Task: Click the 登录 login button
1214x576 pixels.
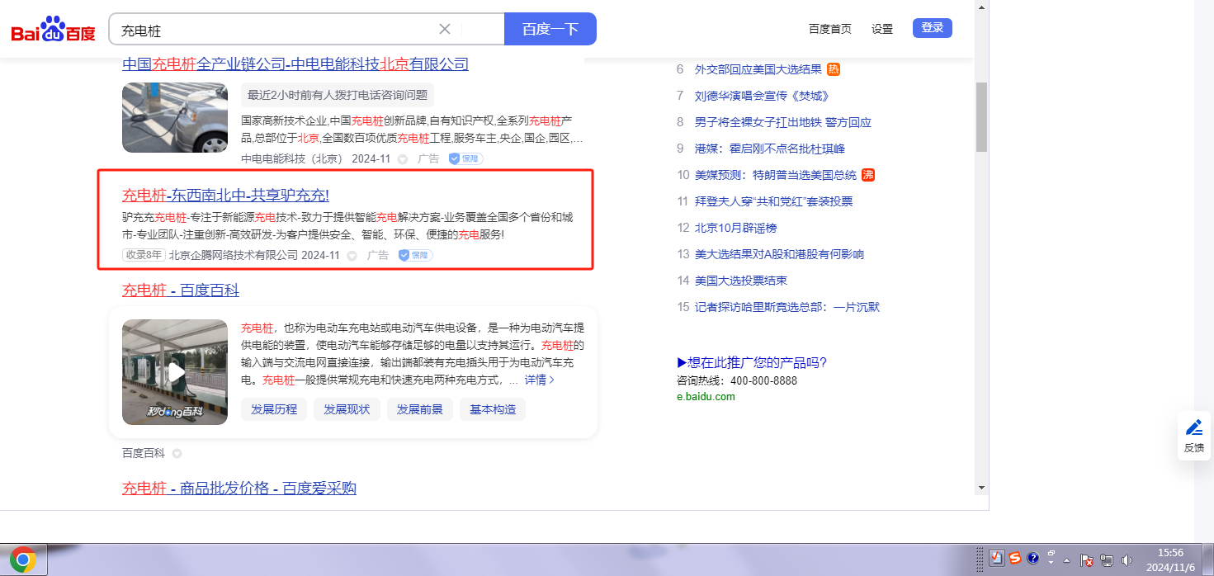Action: click(933, 28)
